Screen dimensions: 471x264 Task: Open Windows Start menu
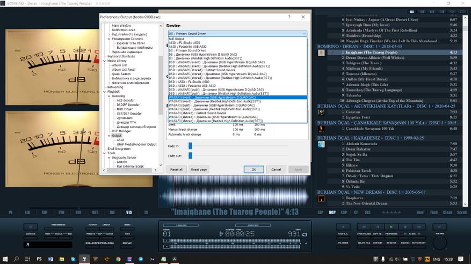5,259
